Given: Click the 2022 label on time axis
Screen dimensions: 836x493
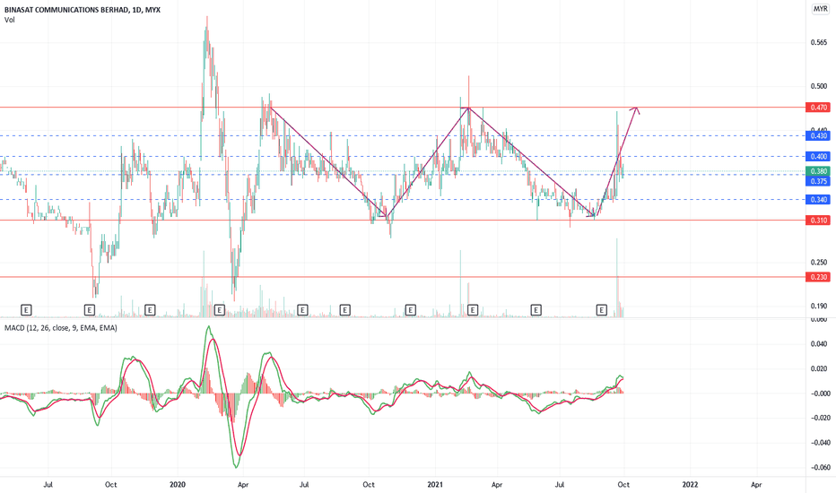Looking at the screenshot, I should tap(691, 484).
